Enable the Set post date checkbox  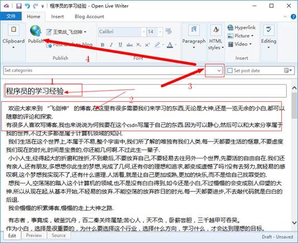(x=230, y=71)
